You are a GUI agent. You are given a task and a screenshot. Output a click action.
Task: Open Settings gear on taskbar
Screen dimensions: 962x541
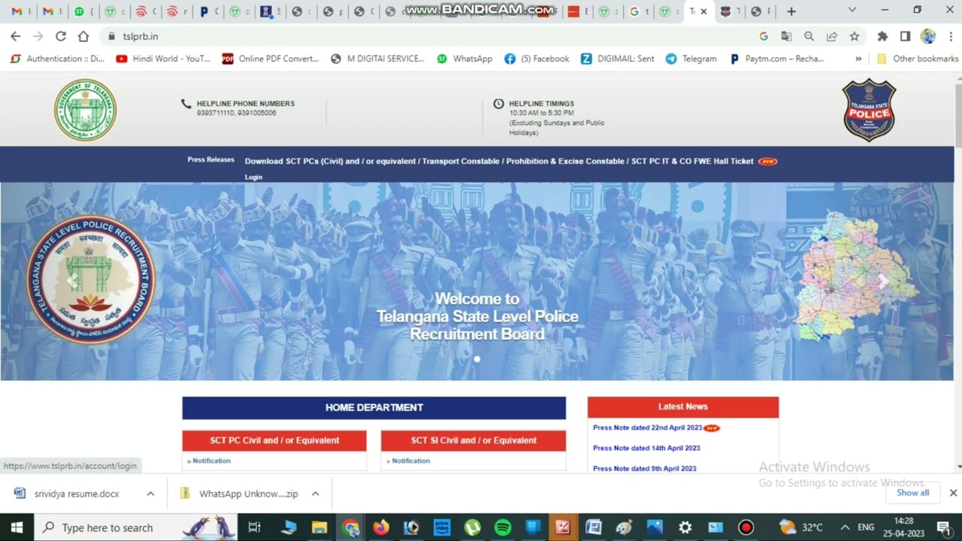click(685, 527)
